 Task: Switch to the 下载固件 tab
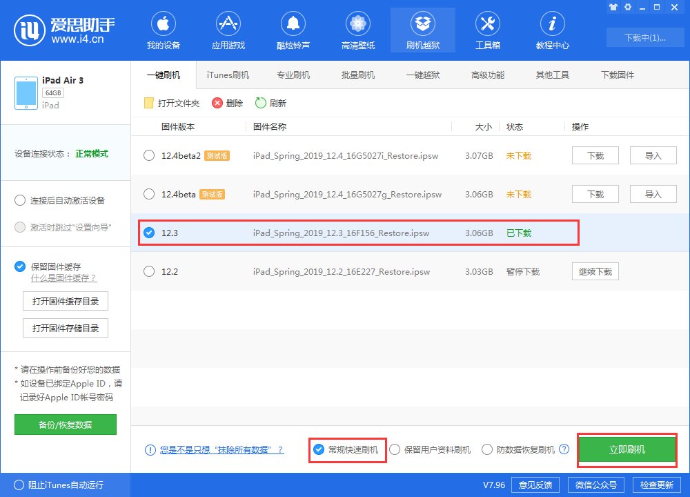tap(618, 75)
